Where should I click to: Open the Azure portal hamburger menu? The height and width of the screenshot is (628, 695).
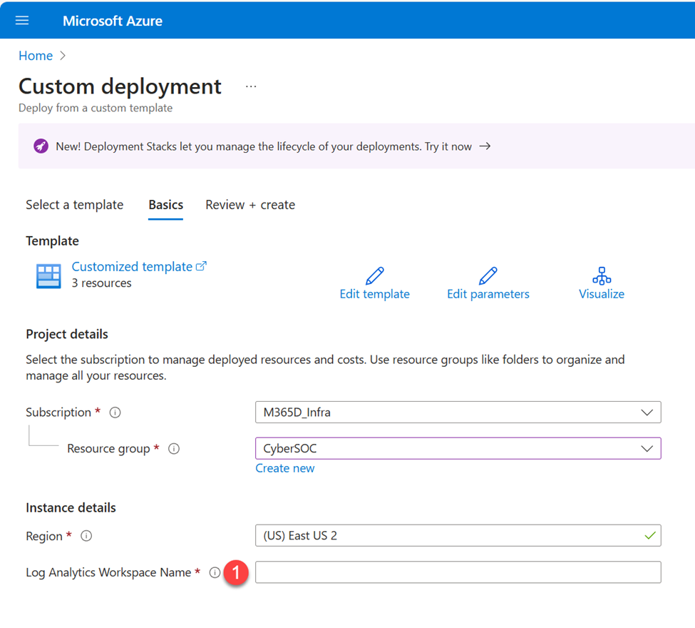(22, 21)
